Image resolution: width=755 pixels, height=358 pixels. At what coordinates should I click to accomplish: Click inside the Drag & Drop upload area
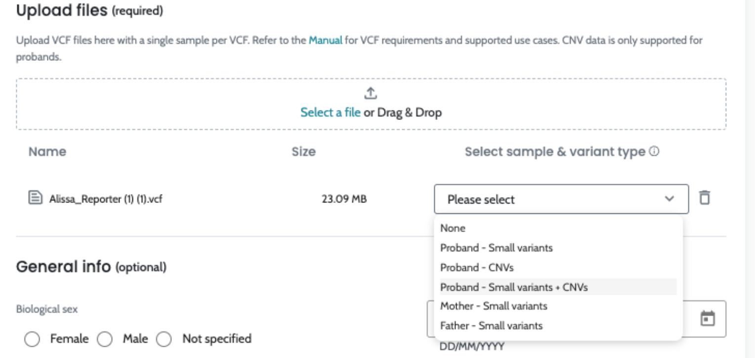[x=544, y=105]
